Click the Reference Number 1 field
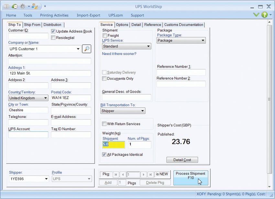The height and width of the screenshot is (199, 275). coord(181,72)
